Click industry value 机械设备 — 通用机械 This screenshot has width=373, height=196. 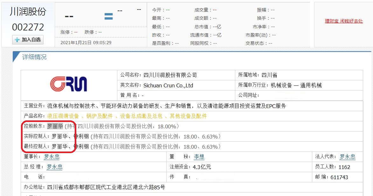coord(296,85)
